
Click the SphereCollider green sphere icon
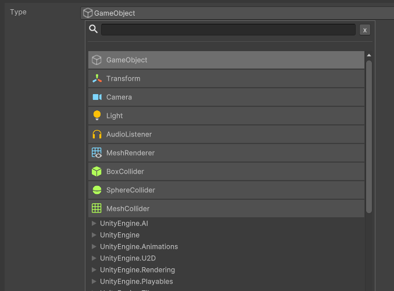click(x=97, y=190)
